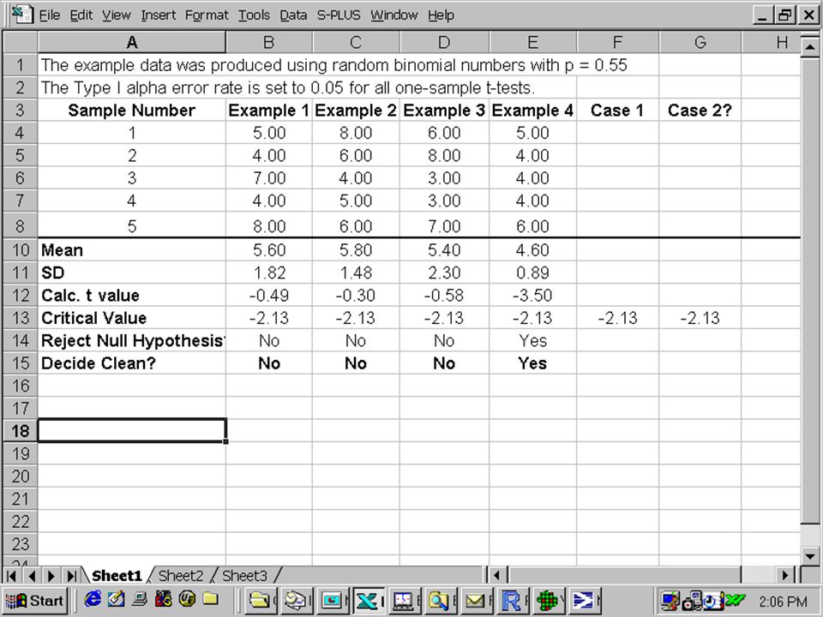This screenshot has height=617, width=823.
Task: Click the Excel workbook icon in menu bar
Action: (x=22, y=15)
